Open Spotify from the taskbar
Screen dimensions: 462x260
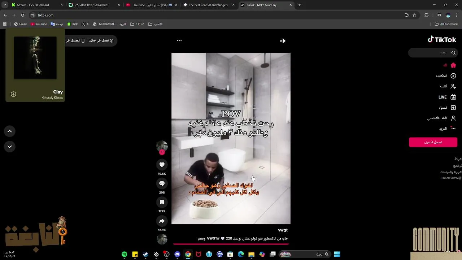[125, 255]
